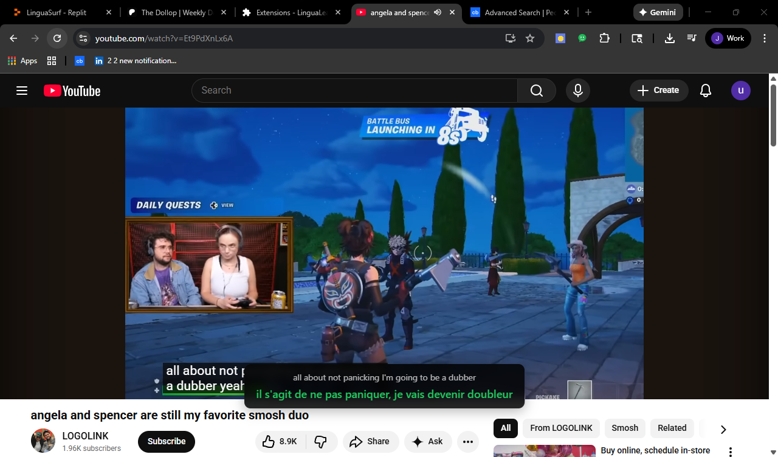
Task: Click the search magnifier button
Action: tap(537, 91)
